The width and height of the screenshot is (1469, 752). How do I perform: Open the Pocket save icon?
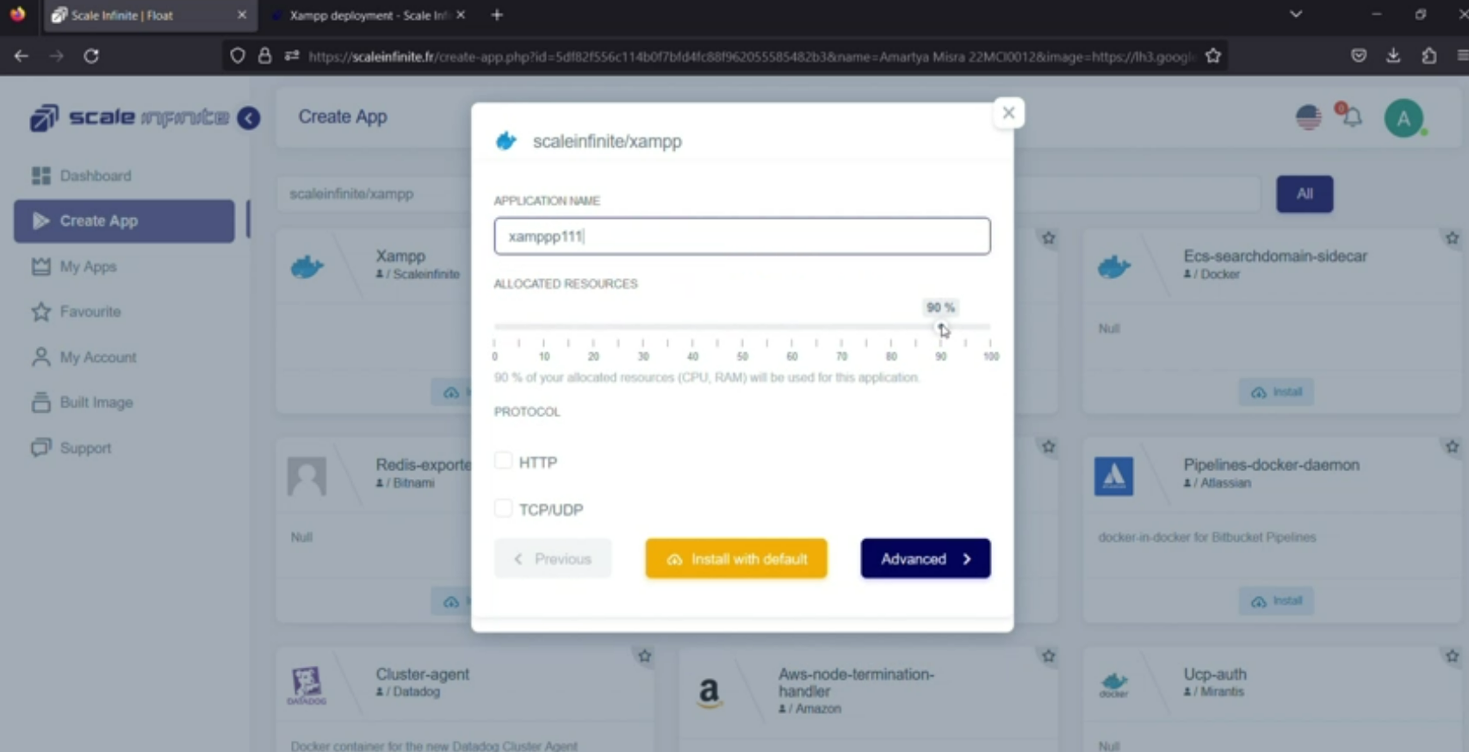[x=1359, y=56]
